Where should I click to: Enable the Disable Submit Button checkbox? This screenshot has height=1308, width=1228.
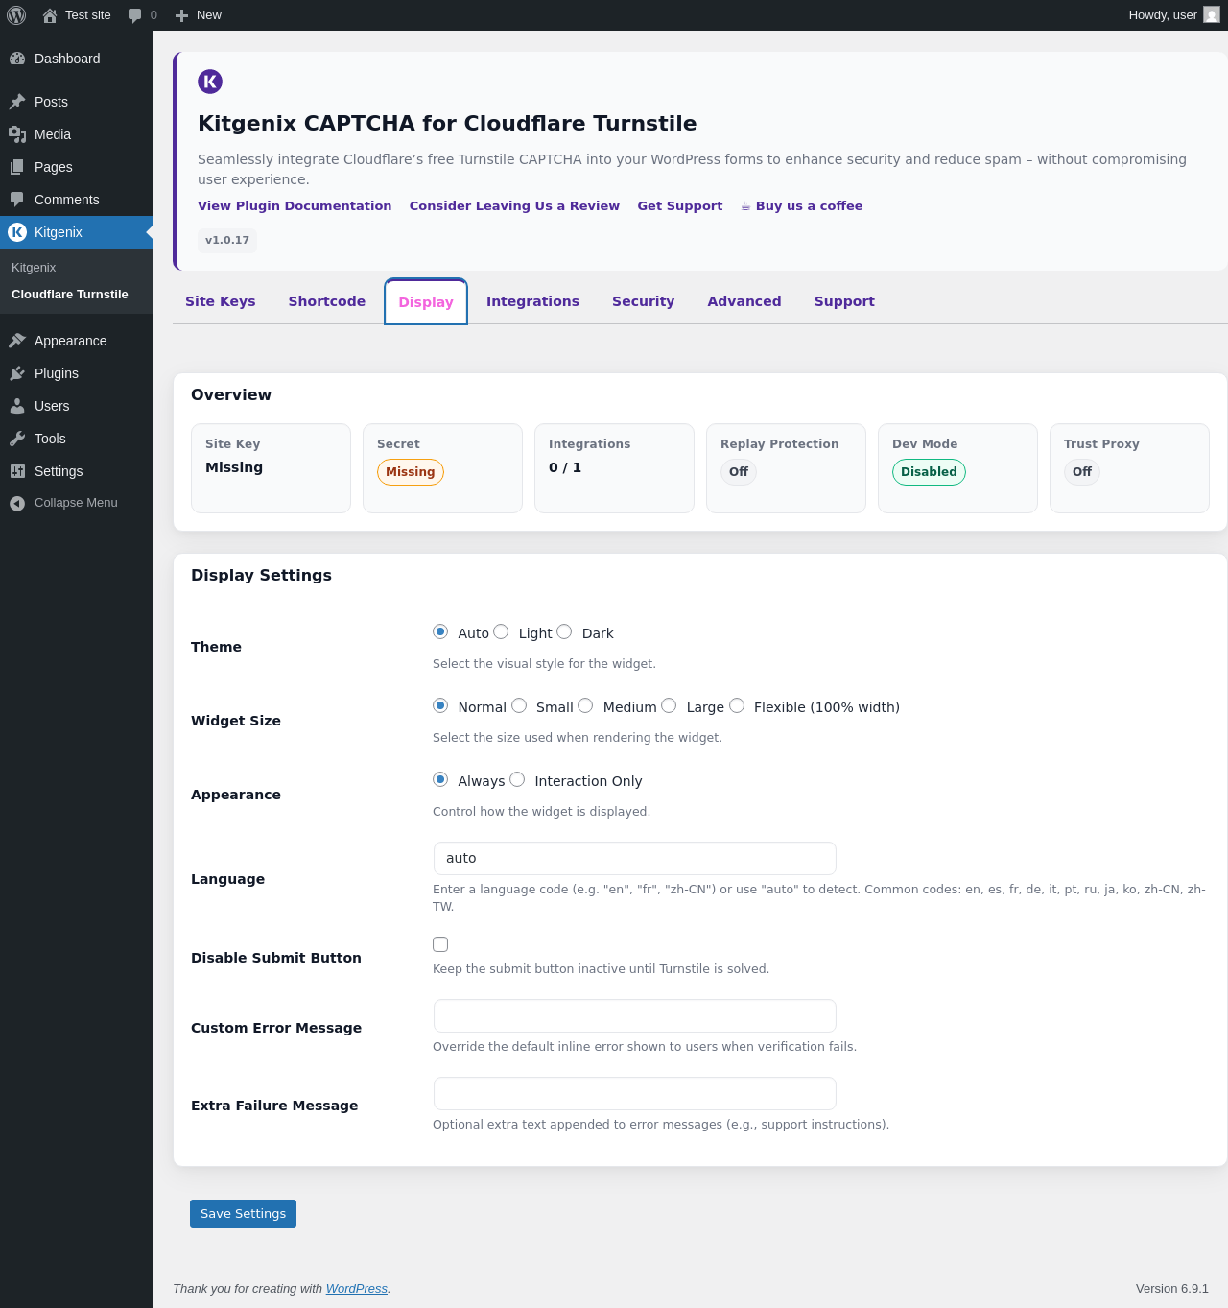[x=440, y=944]
